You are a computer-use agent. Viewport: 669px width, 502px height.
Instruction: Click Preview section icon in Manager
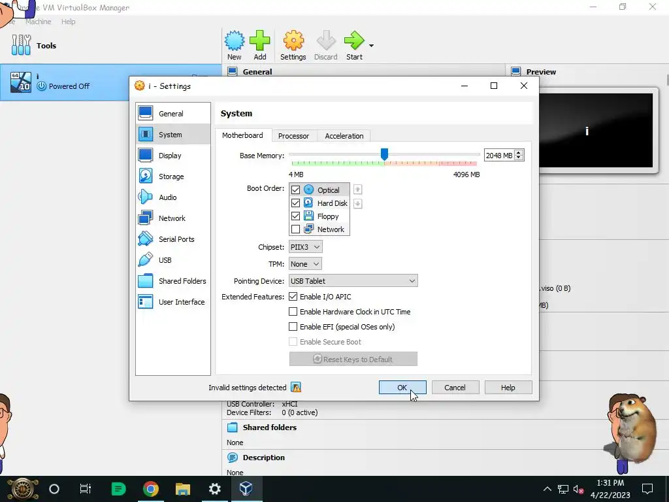pos(516,72)
